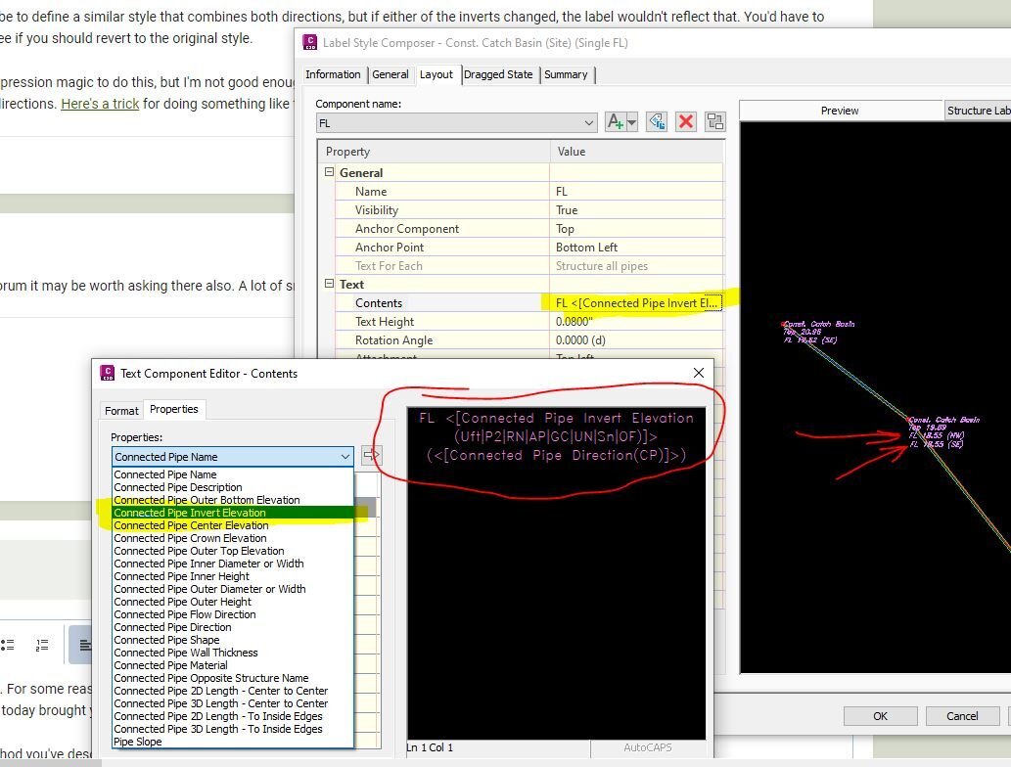Switch to the Information tab
This screenshot has height=767, width=1011.
pos(333,74)
